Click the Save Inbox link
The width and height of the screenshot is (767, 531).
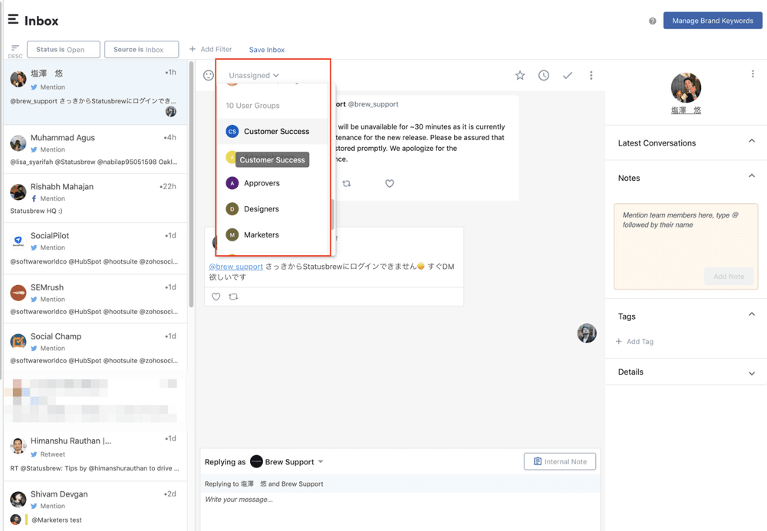[266, 50]
